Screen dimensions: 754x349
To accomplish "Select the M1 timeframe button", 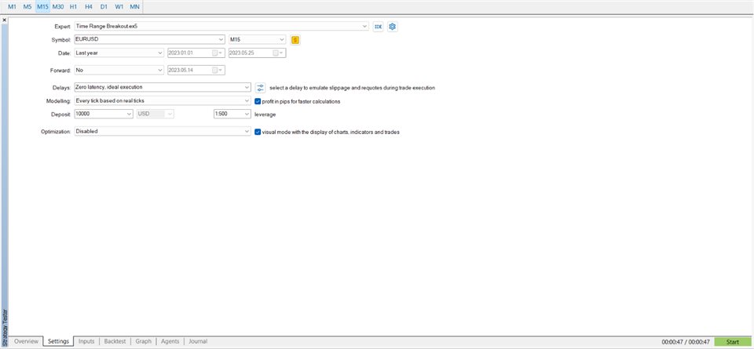I will click(12, 7).
